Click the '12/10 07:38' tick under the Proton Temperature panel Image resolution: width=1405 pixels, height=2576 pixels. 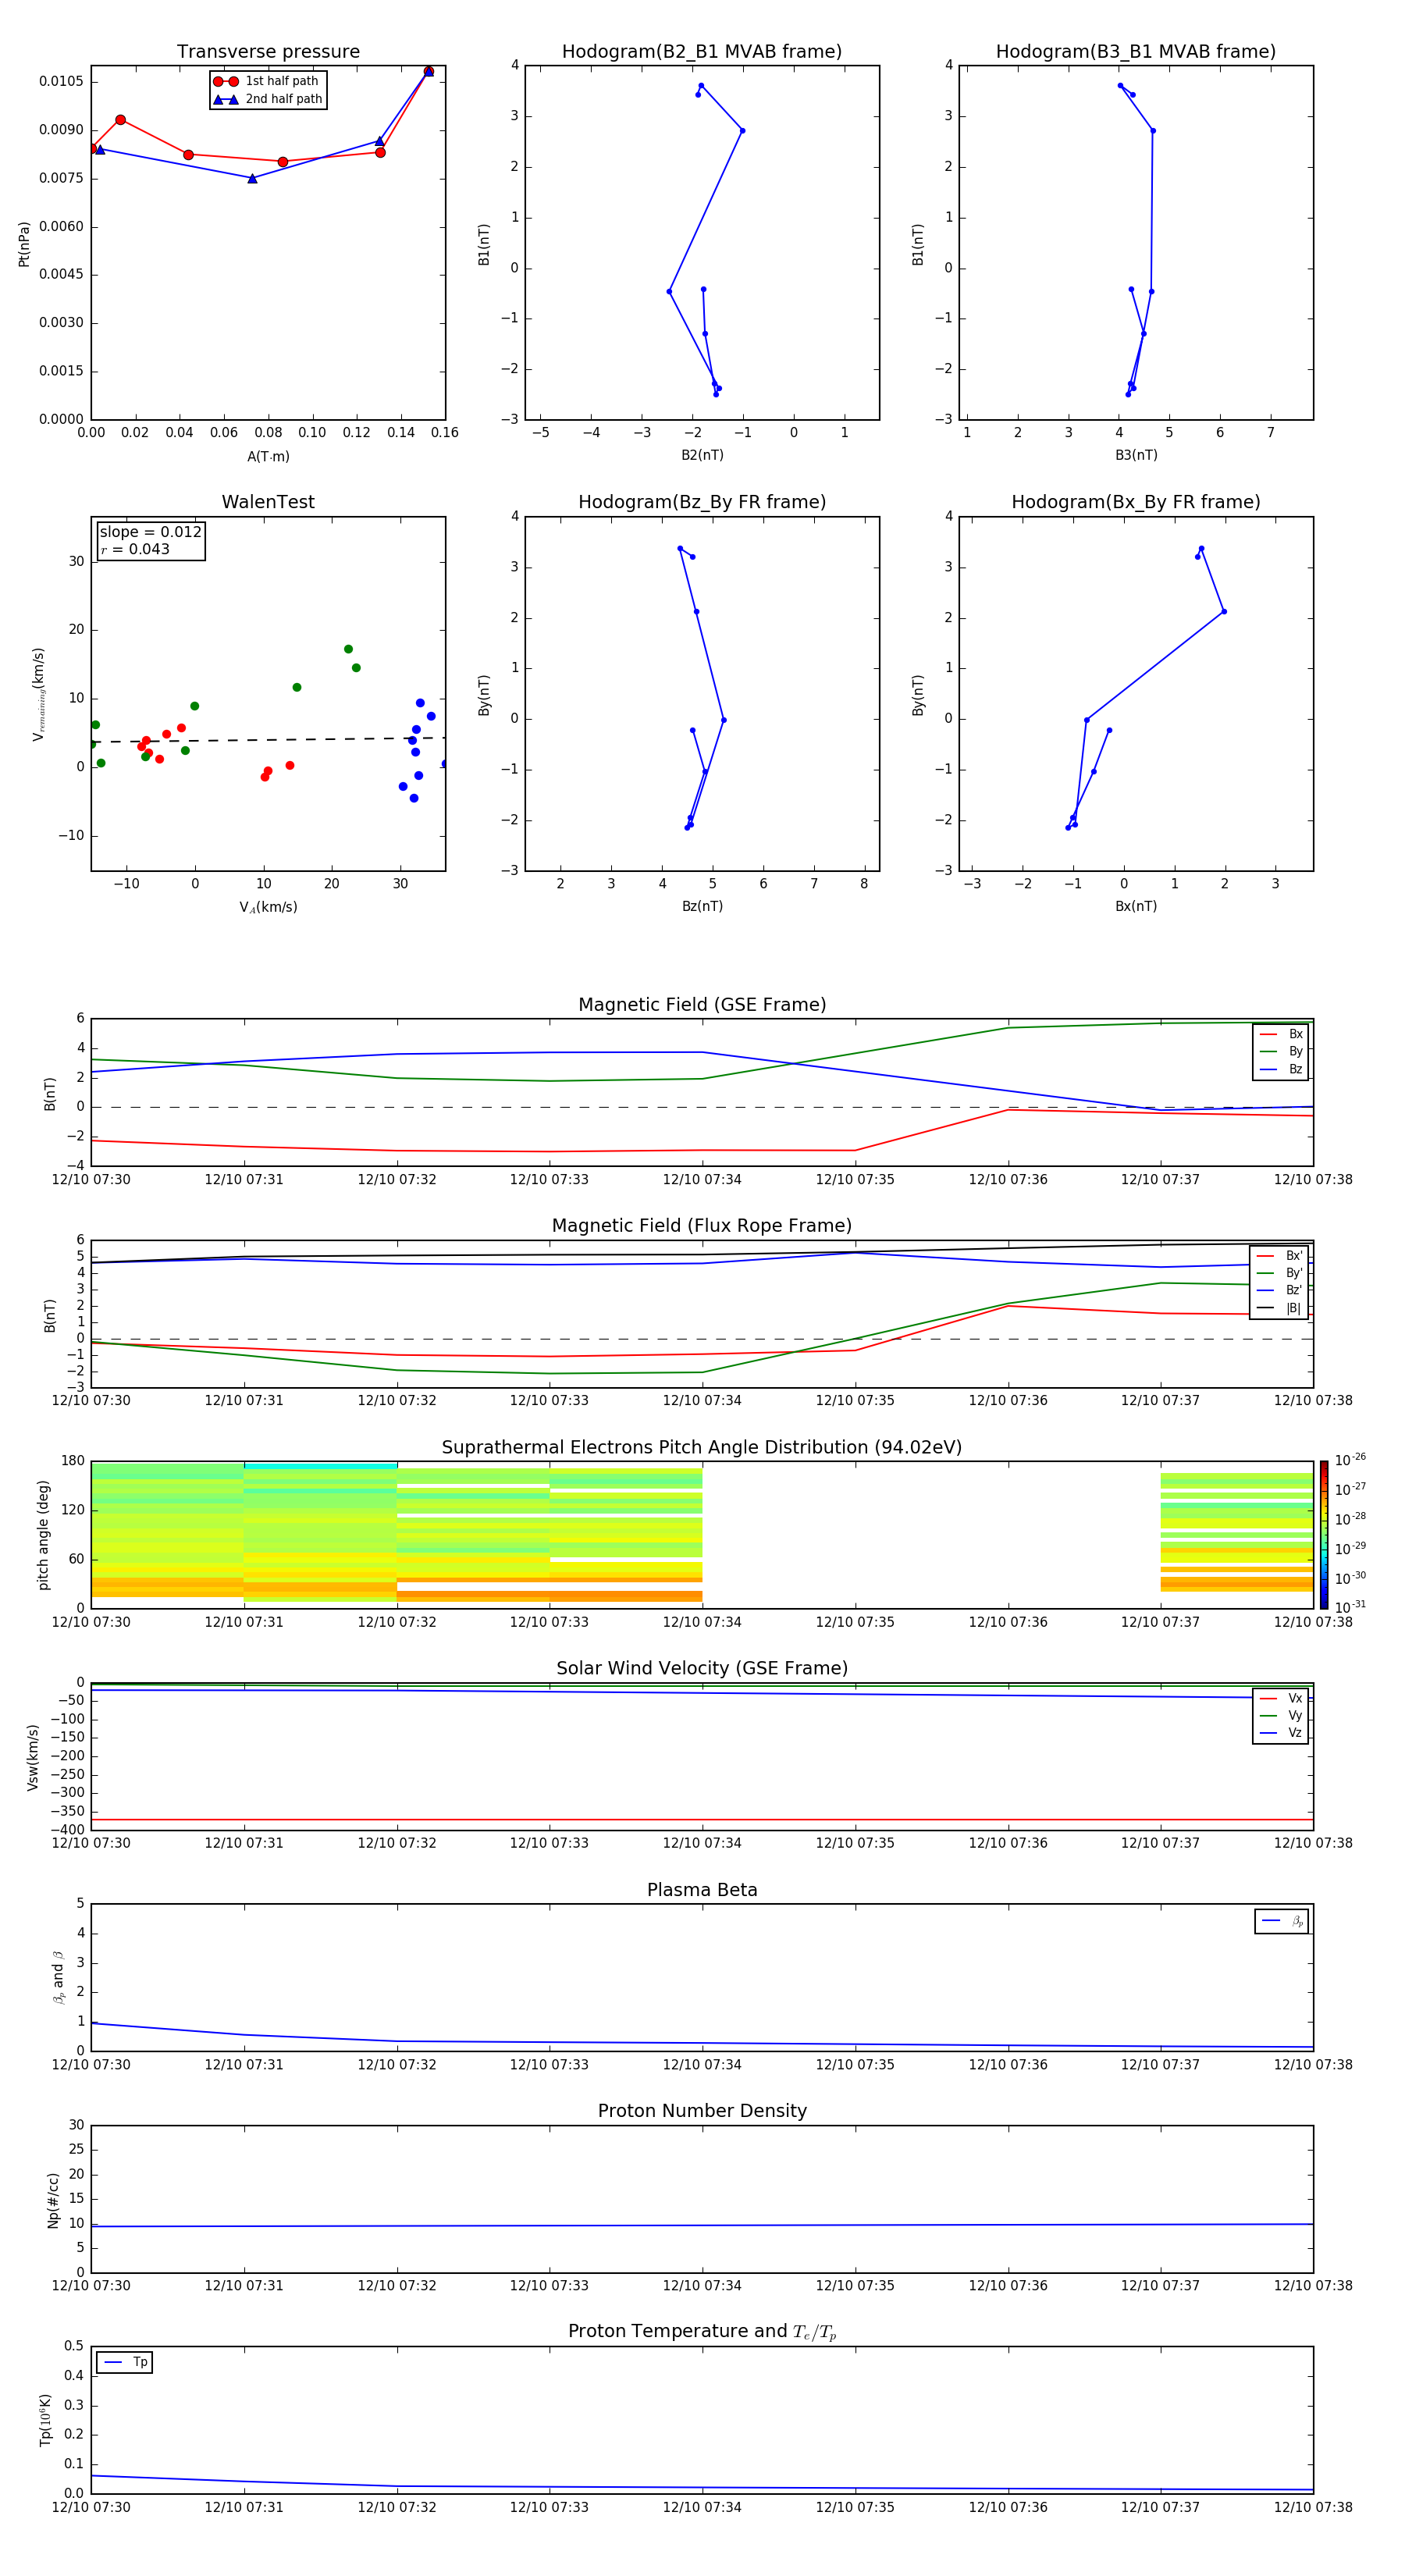click(x=1313, y=2507)
